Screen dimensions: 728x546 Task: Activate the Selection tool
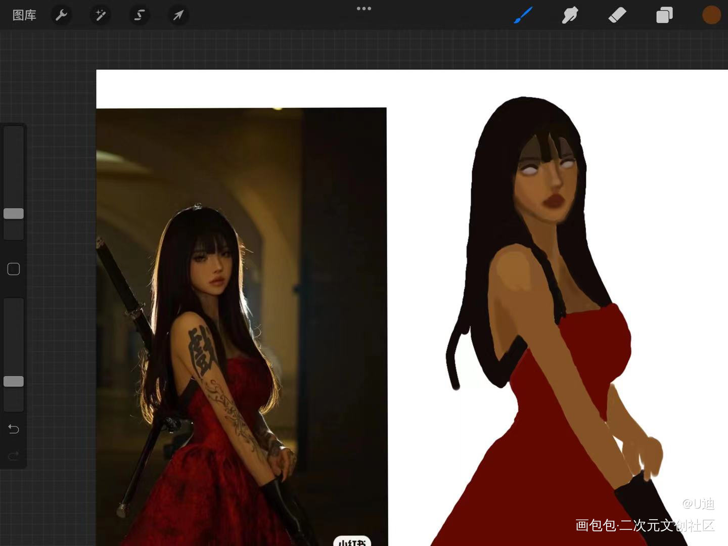click(x=140, y=15)
